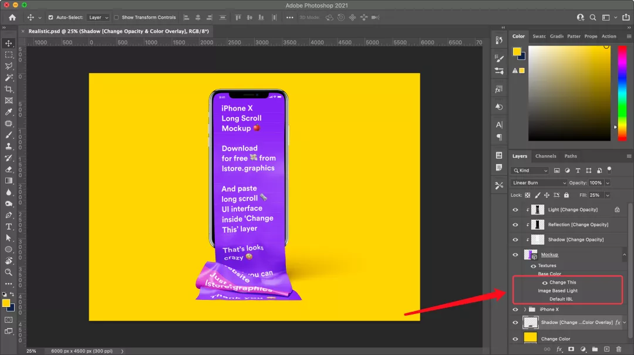Delete layer using the trash icon
This screenshot has width=634, height=355.
coord(619,349)
